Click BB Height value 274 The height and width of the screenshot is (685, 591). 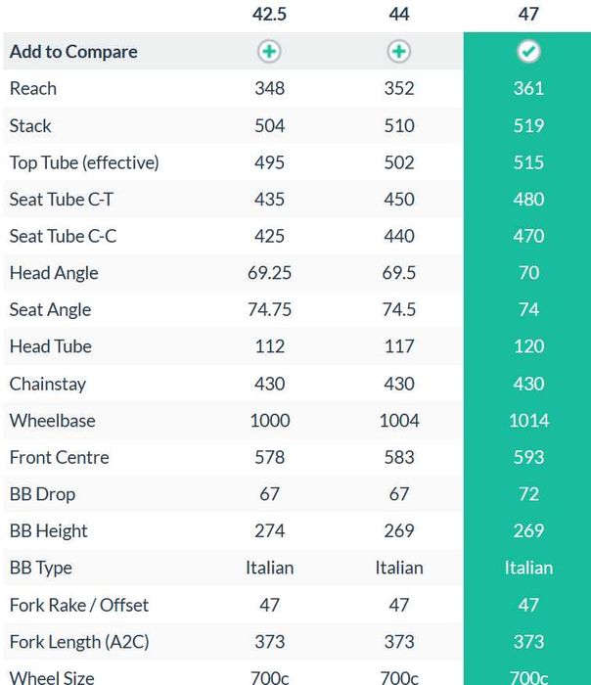269,530
